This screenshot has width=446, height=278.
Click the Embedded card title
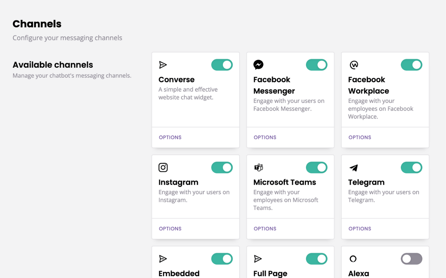pos(179,273)
